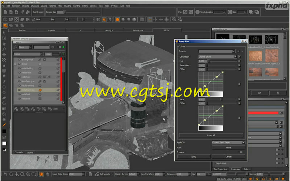Viewport: 290px width, 181px height.
Task: Open the Filters menu
Action: 85,6
